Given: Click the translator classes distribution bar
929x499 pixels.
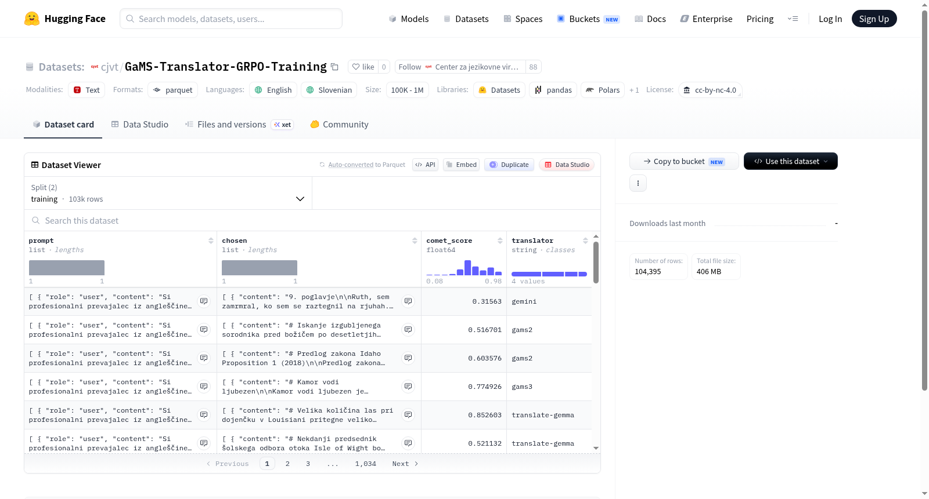Looking at the screenshot, I should [549, 274].
